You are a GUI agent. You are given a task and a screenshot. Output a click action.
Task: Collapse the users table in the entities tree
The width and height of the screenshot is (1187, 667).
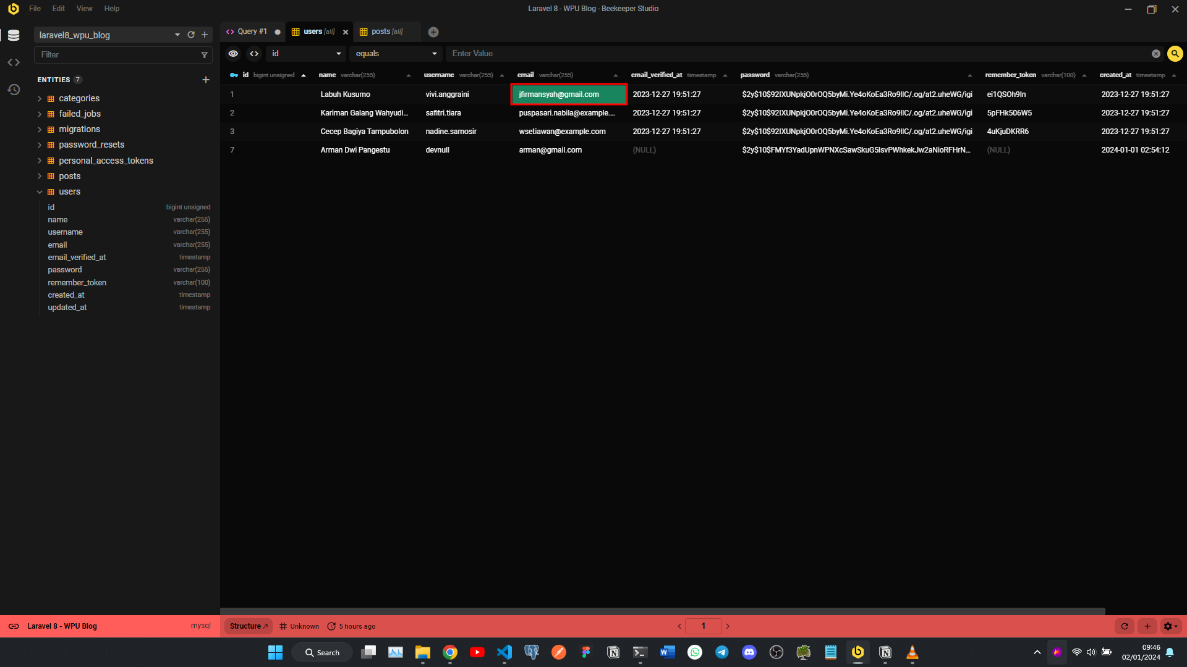40,192
